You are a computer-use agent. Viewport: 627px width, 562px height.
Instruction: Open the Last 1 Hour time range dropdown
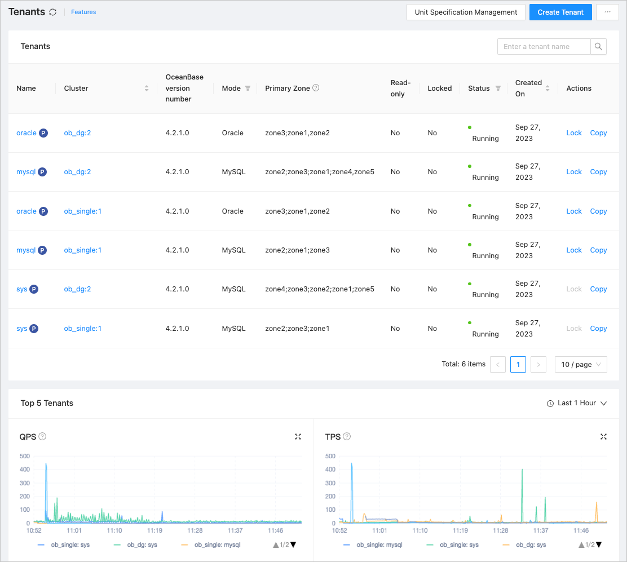pos(577,404)
